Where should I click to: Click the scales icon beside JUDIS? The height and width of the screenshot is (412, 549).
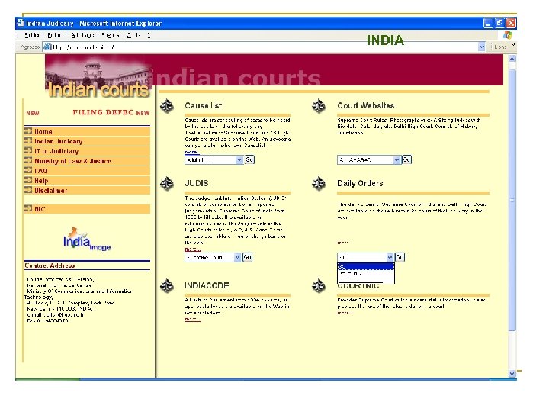(x=167, y=184)
